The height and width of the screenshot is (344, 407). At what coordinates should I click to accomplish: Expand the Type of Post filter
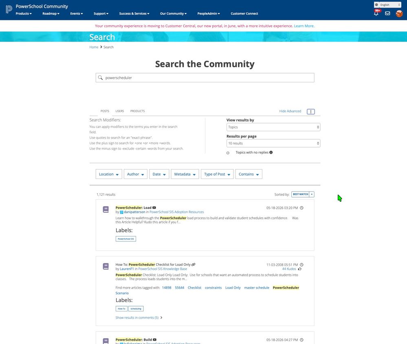(217, 174)
